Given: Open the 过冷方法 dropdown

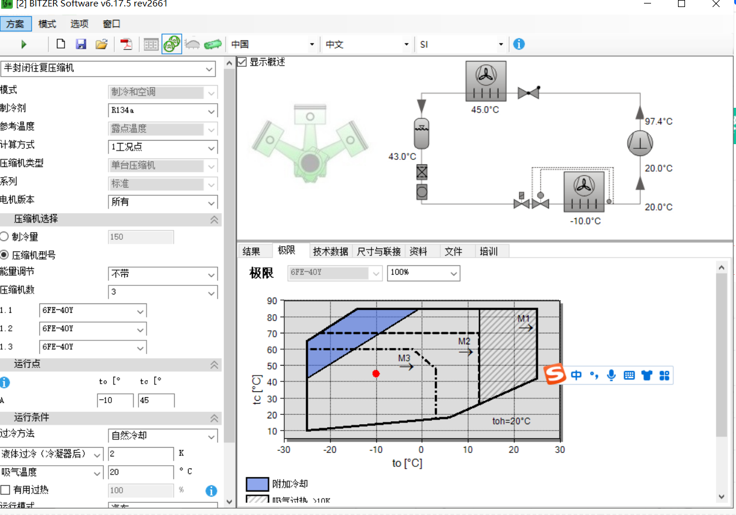Looking at the screenshot, I should [x=163, y=436].
